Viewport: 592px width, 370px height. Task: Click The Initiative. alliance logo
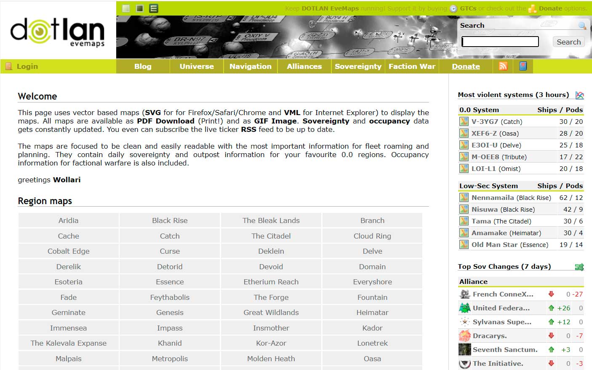465,363
